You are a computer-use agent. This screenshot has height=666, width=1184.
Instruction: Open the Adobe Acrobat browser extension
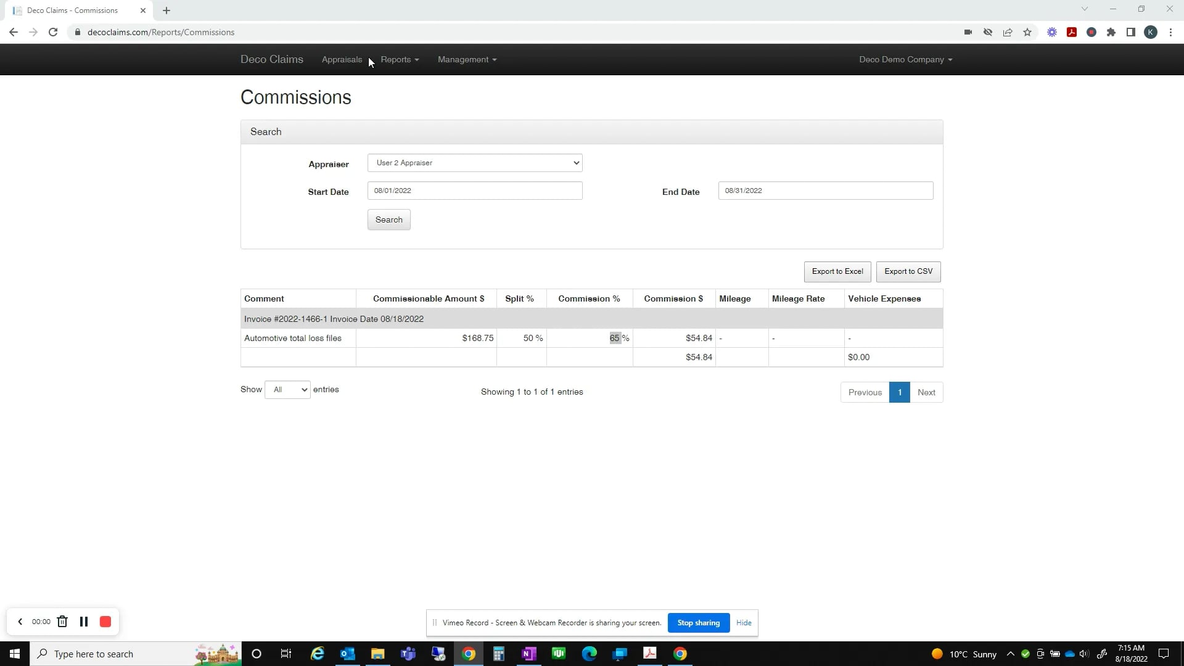pyautogui.click(x=1072, y=32)
